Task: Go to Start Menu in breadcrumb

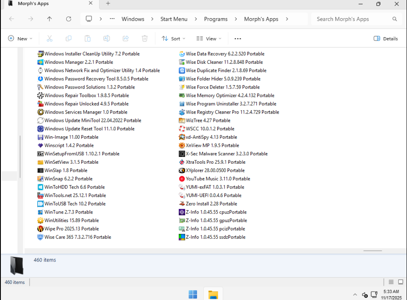Action: [174, 19]
